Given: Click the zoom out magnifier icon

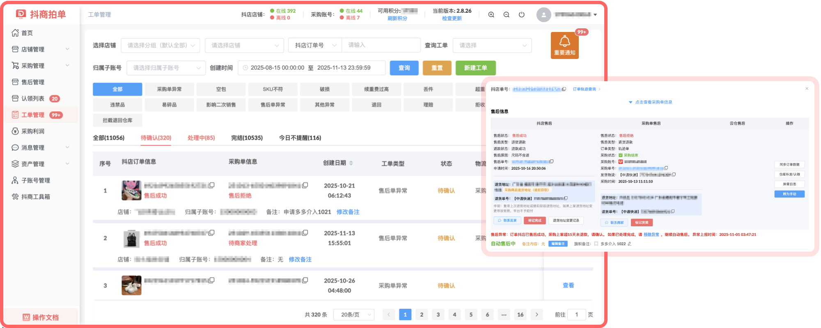Looking at the screenshot, I should (507, 15).
